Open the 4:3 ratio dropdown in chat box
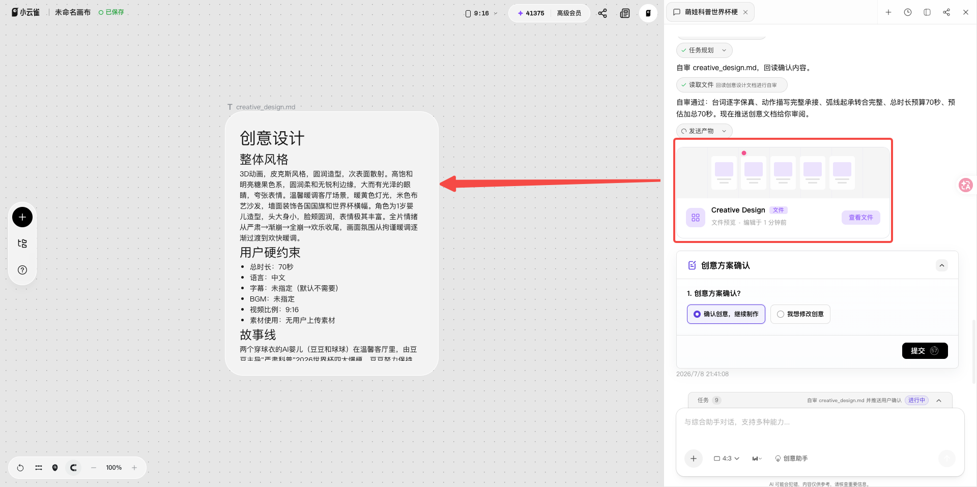Image resolution: width=977 pixels, height=487 pixels. point(727,459)
